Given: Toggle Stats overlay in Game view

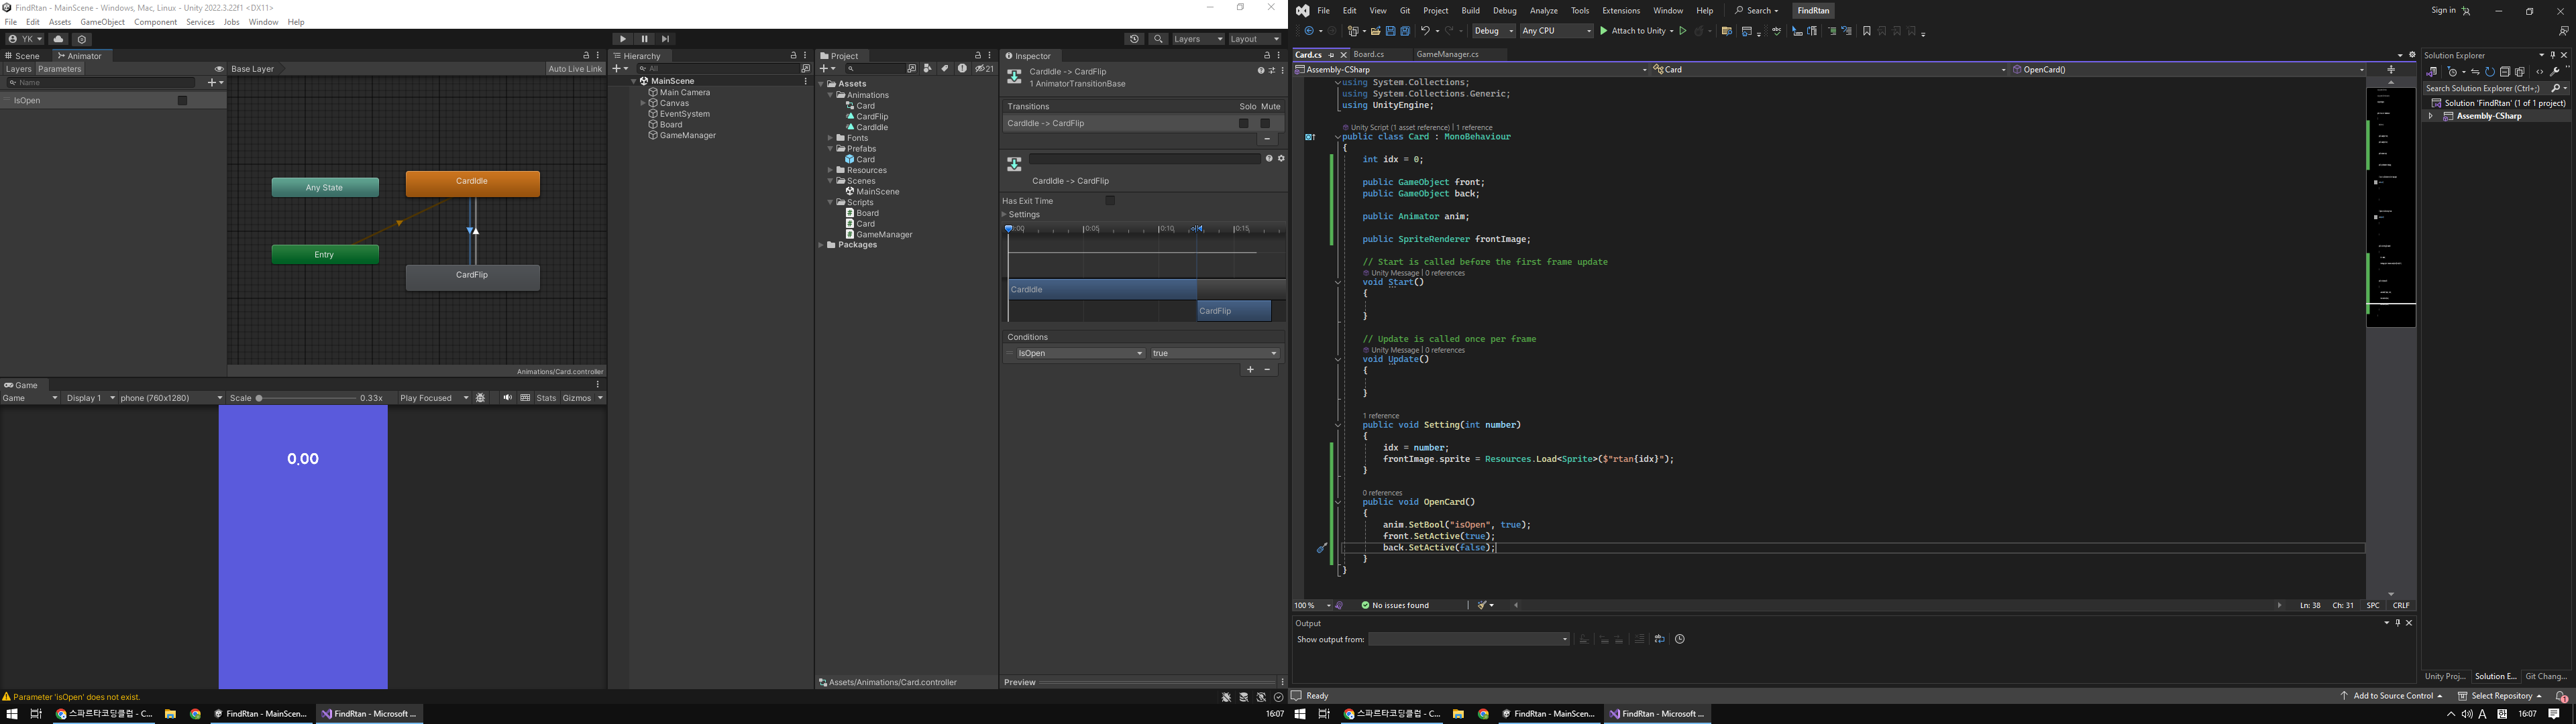Looking at the screenshot, I should point(546,398).
